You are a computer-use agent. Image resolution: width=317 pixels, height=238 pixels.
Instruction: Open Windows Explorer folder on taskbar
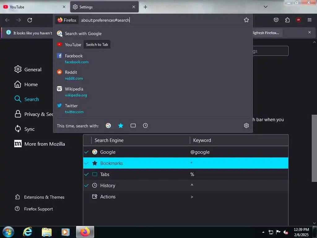click(x=47, y=232)
